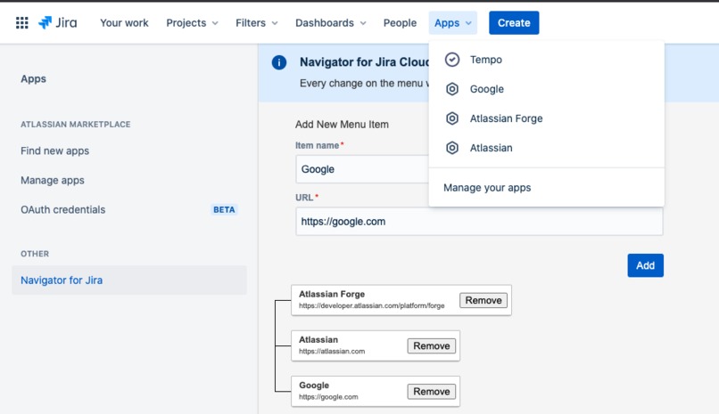Click the Google menu item icon
719x414 pixels.
click(x=452, y=89)
